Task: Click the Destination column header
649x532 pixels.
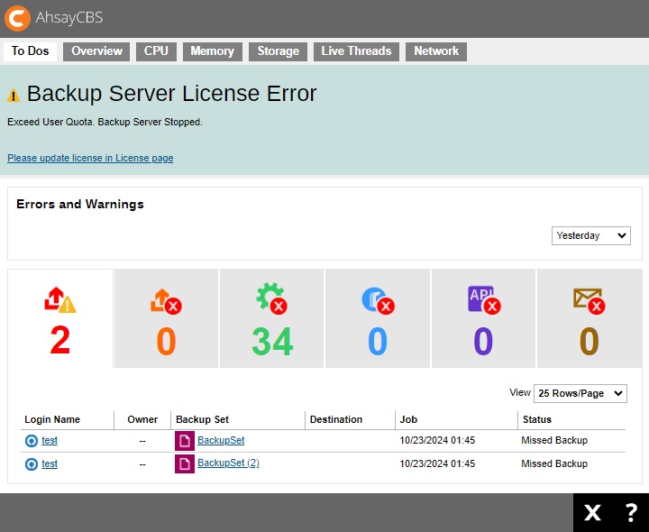Action: [336, 419]
